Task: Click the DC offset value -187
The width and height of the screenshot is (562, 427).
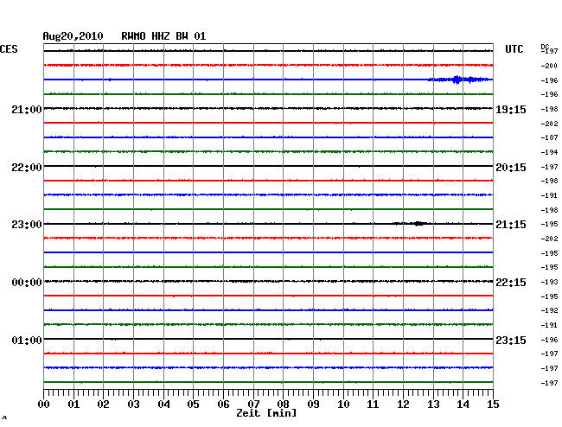Action: (549, 137)
